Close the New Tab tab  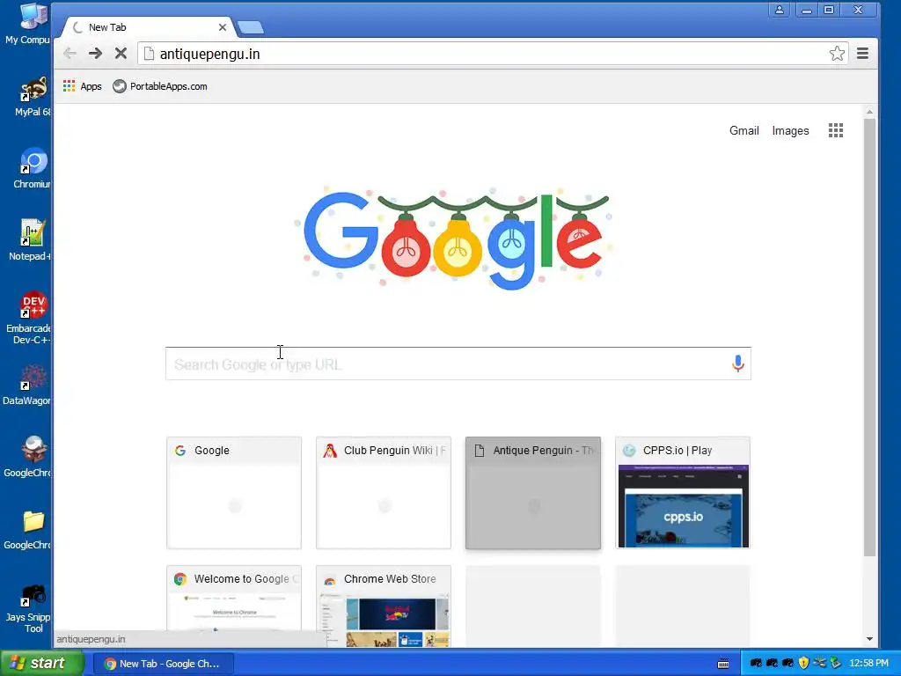[x=223, y=27]
